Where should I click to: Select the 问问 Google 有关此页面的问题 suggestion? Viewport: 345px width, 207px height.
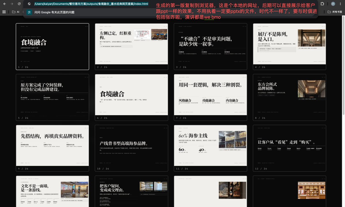54,12
